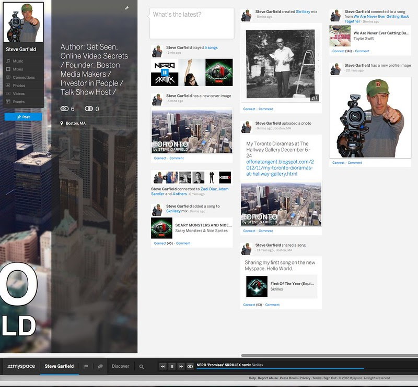Click the KSSX connection thumbnail
The image size is (418, 387).
(x=225, y=177)
